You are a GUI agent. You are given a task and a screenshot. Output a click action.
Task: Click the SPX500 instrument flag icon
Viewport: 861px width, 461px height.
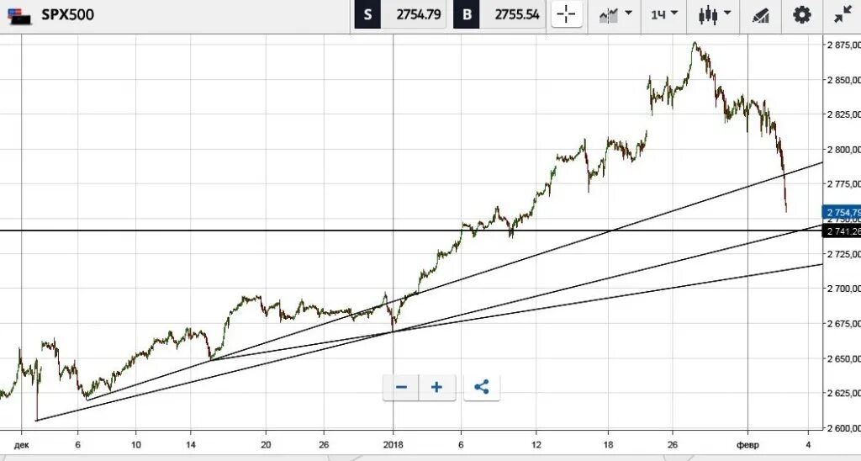19,15
